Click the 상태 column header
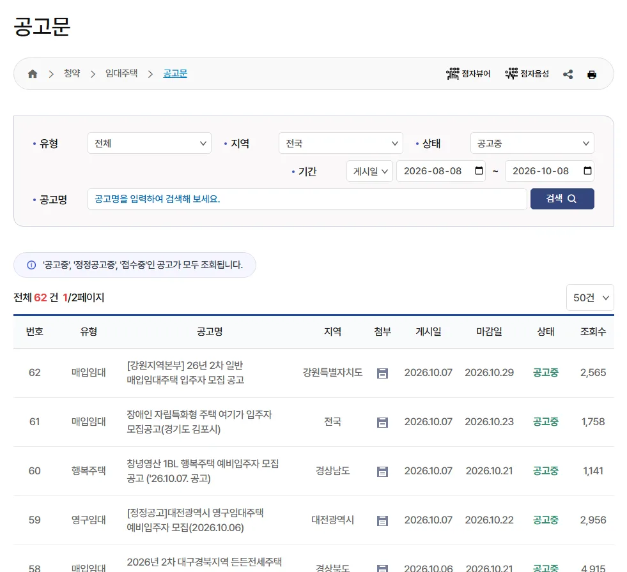 tap(545, 331)
